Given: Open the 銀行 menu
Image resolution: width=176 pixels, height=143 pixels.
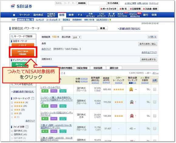Looking at the screenshot, I should tap(146, 15).
